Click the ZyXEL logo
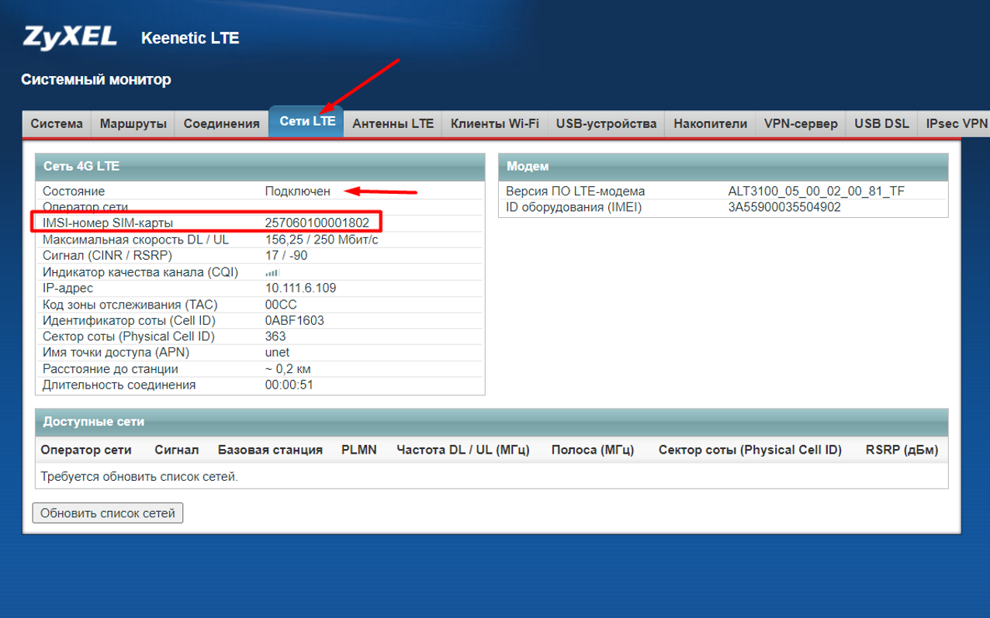This screenshot has height=618, width=990. 71,36
